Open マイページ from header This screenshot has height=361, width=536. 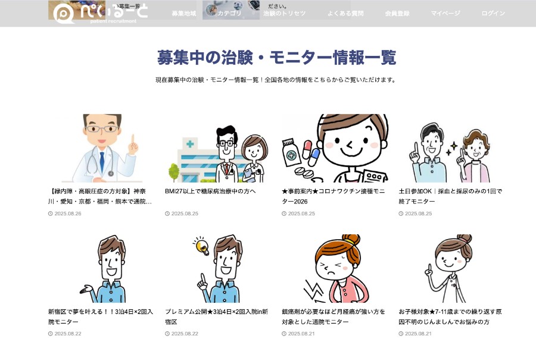click(445, 13)
